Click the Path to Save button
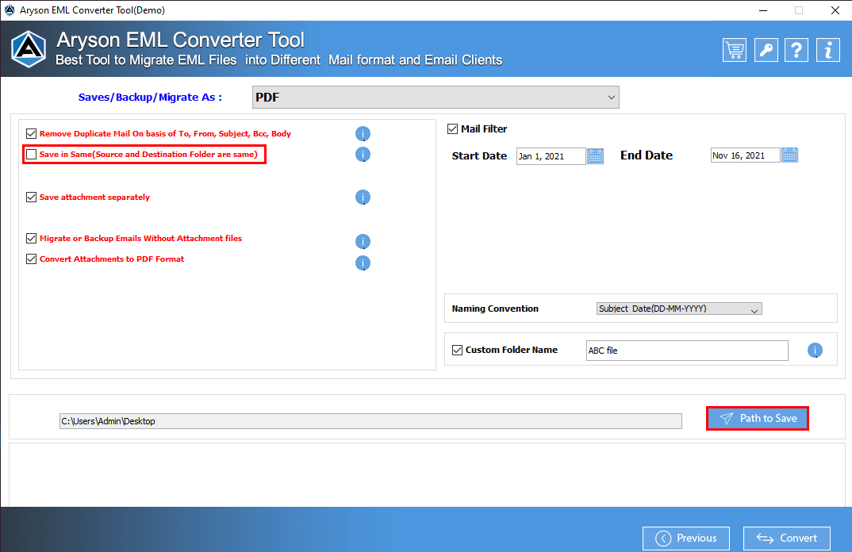Screen dimensions: 852x552 point(758,418)
